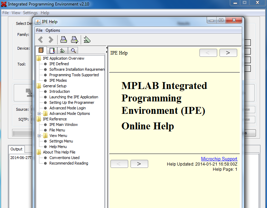Open Advanced Mode Login topic
Screen dimensions: 267x208
(67, 108)
